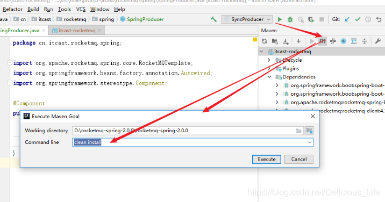Screen dimensions: 385x202
Task: Expand the Plugins node
Action: pyautogui.click(x=269, y=68)
